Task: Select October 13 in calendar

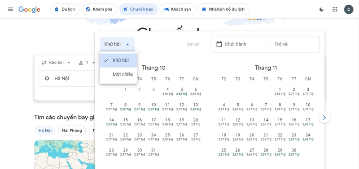Action: coord(196,106)
